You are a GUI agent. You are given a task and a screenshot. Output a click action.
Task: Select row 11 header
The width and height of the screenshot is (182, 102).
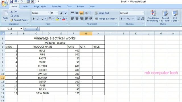point(3,78)
